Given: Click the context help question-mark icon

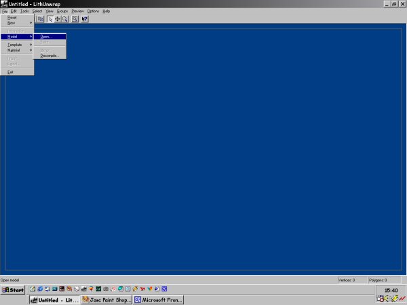Looking at the screenshot, I should tap(85, 19).
